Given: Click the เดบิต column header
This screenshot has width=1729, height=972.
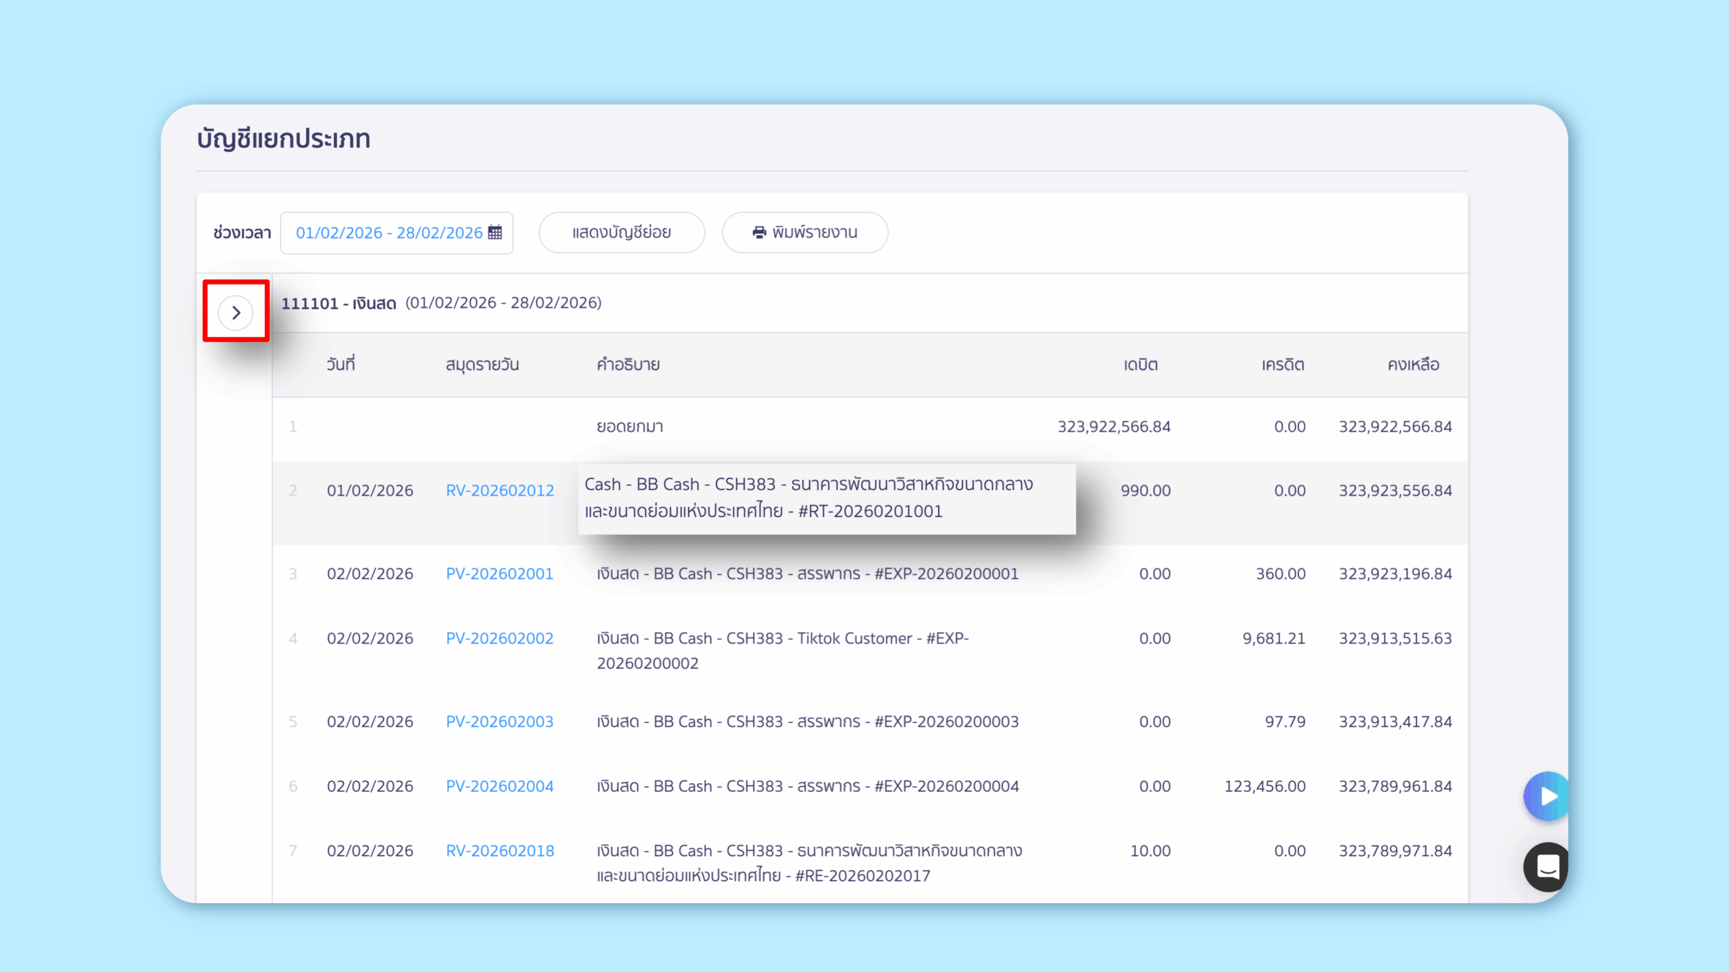Looking at the screenshot, I should click(1140, 365).
